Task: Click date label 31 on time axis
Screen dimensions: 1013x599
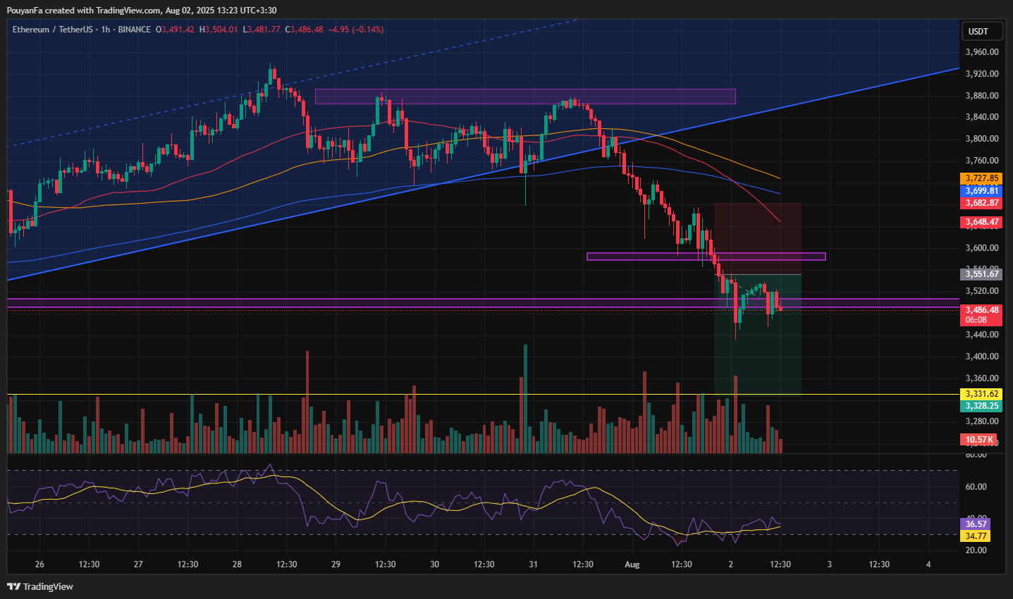Action: (x=533, y=564)
